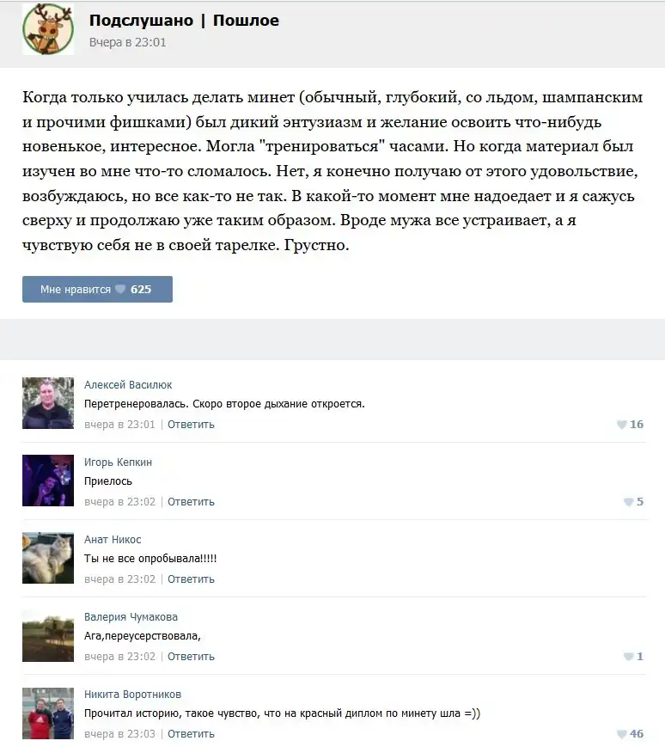
Task: Like Валерия Чумакова's comment via heart icon
Action: click(628, 657)
